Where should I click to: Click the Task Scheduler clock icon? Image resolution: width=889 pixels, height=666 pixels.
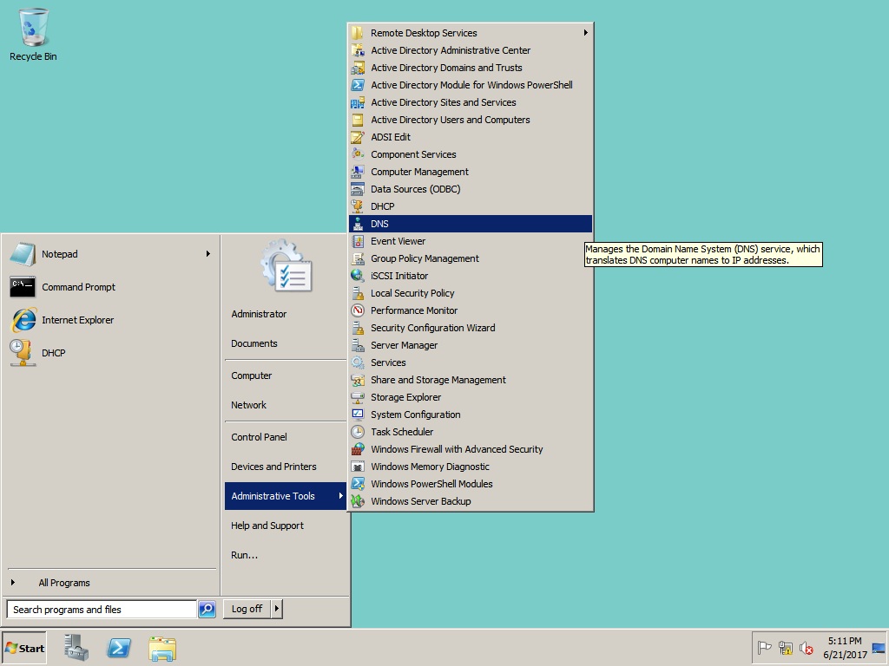pyautogui.click(x=357, y=432)
